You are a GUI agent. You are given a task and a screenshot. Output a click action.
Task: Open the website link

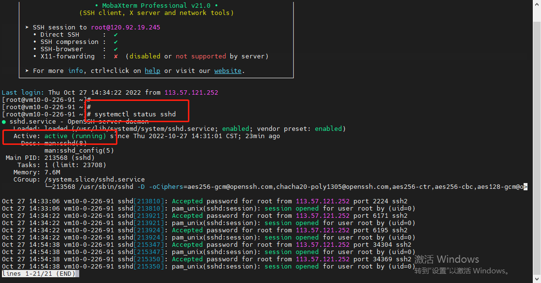pyautogui.click(x=228, y=71)
